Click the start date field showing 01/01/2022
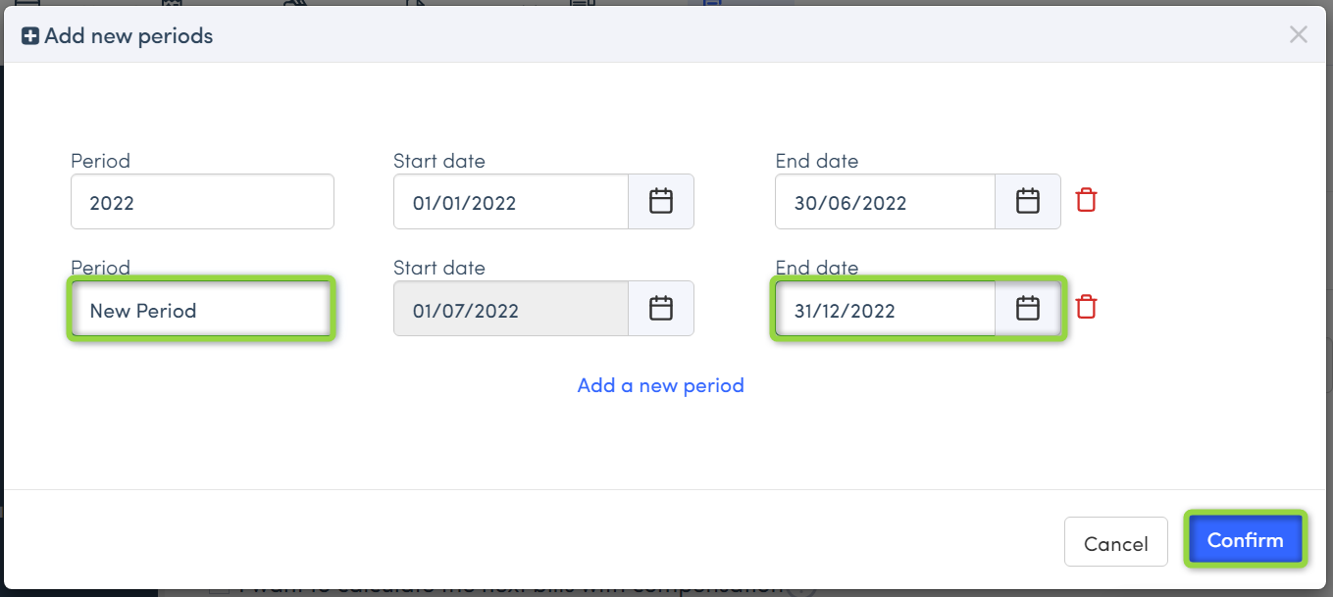The width and height of the screenshot is (1333, 597). tap(510, 203)
